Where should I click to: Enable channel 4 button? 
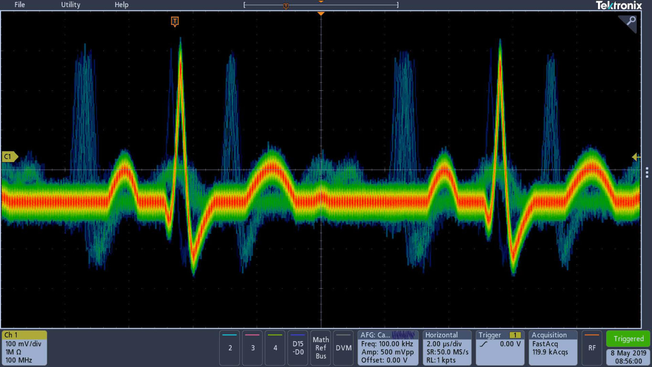[x=275, y=348]
